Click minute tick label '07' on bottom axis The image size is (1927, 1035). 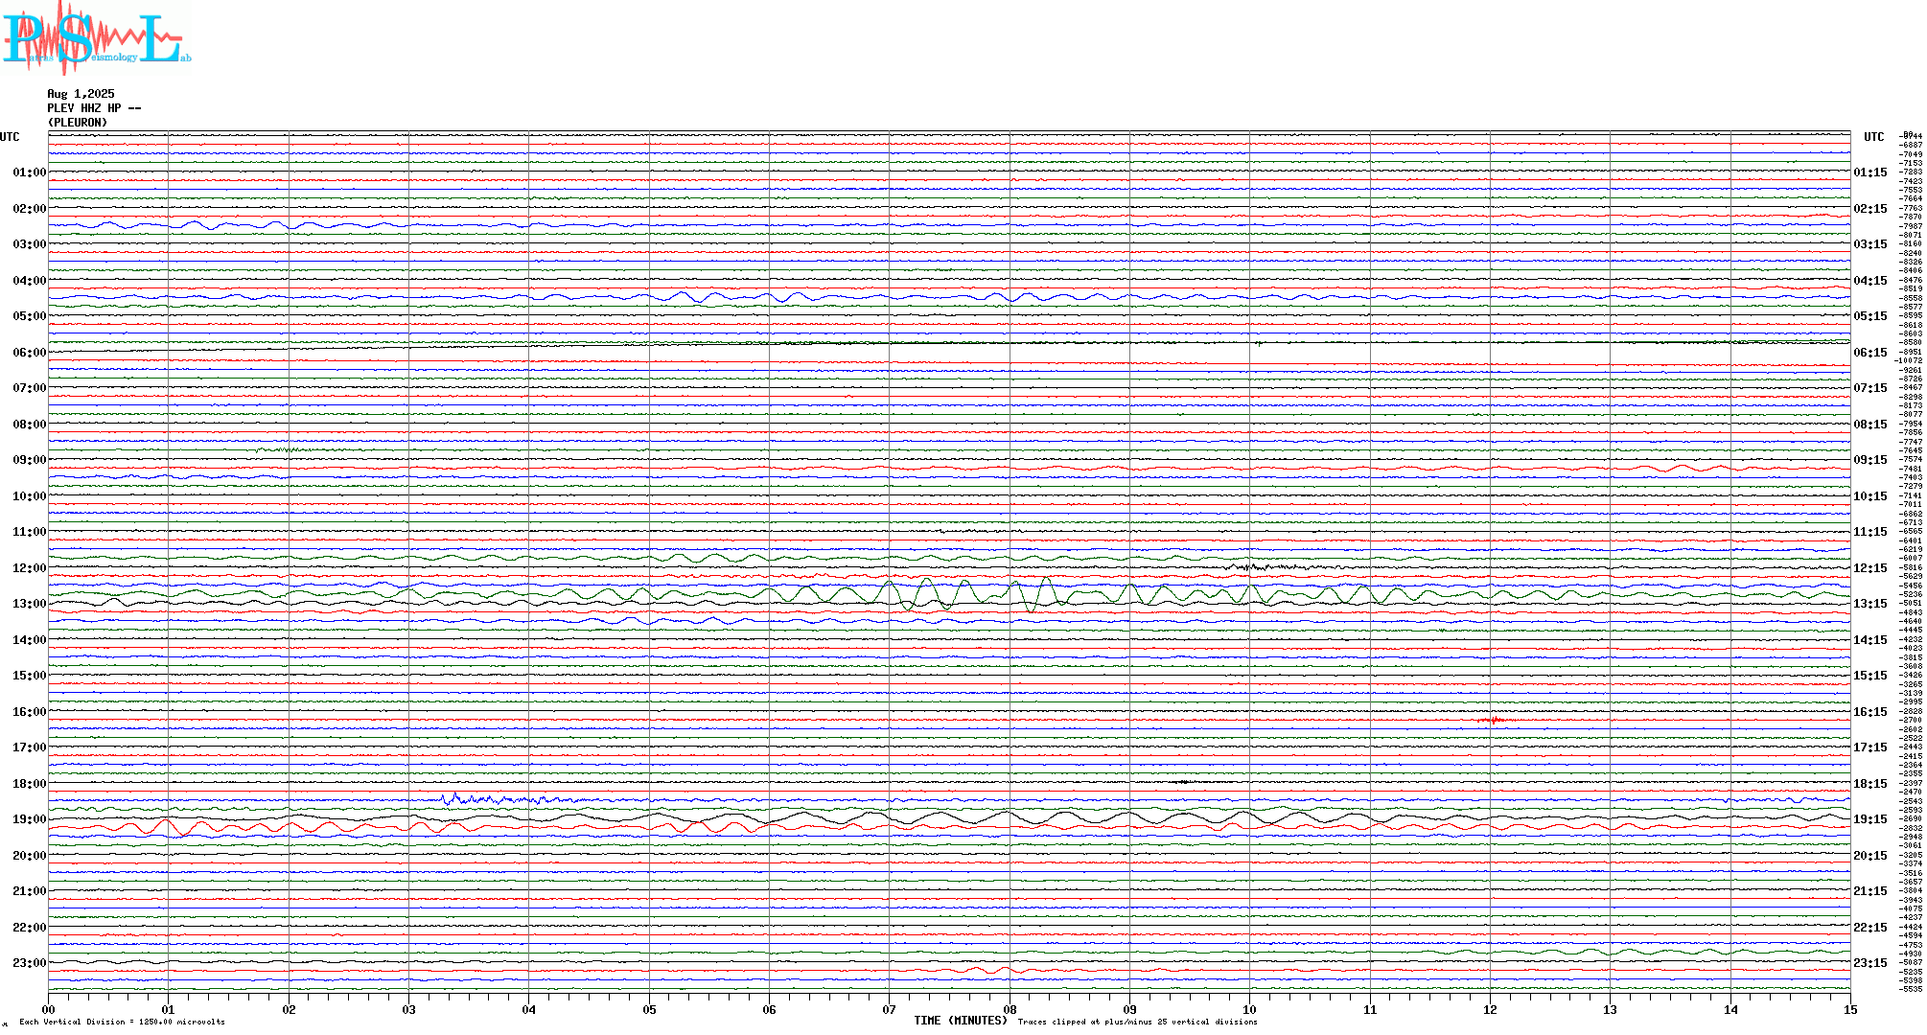point(890,1009)
